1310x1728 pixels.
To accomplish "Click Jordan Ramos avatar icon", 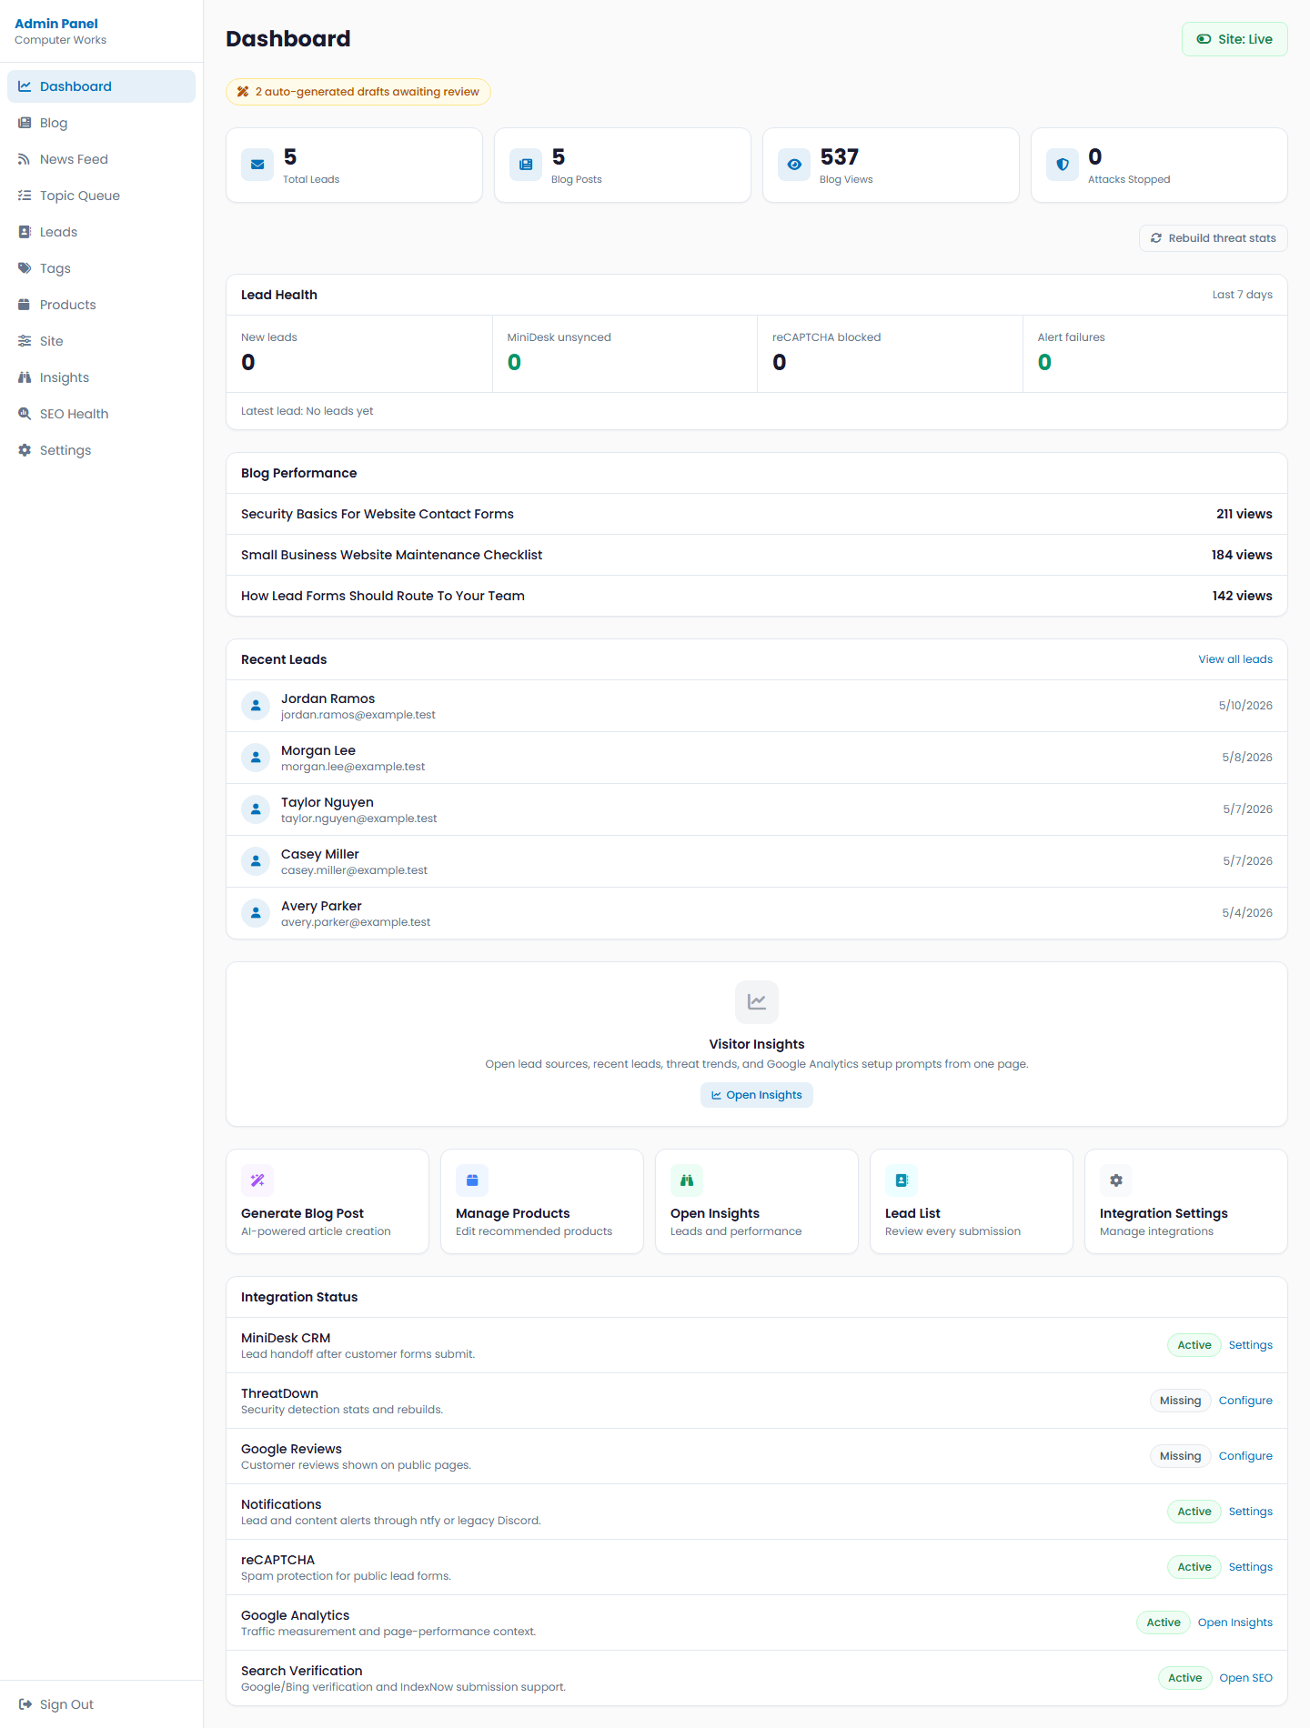I will (x=256, y=706).
